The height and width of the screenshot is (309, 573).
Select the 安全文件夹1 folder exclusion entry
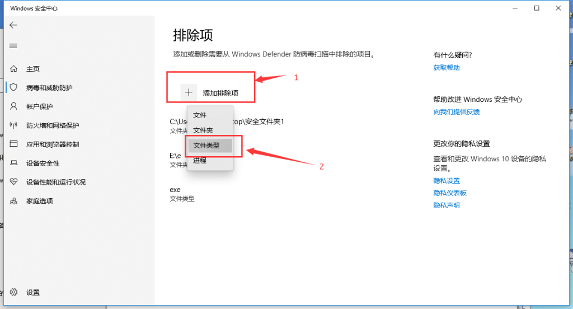click(x=227, y=125)
